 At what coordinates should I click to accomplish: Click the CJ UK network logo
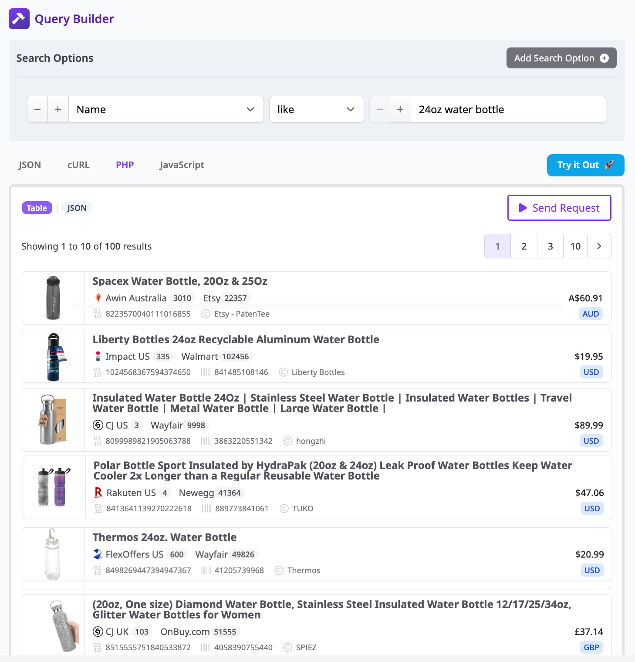[x=98, y=632]
